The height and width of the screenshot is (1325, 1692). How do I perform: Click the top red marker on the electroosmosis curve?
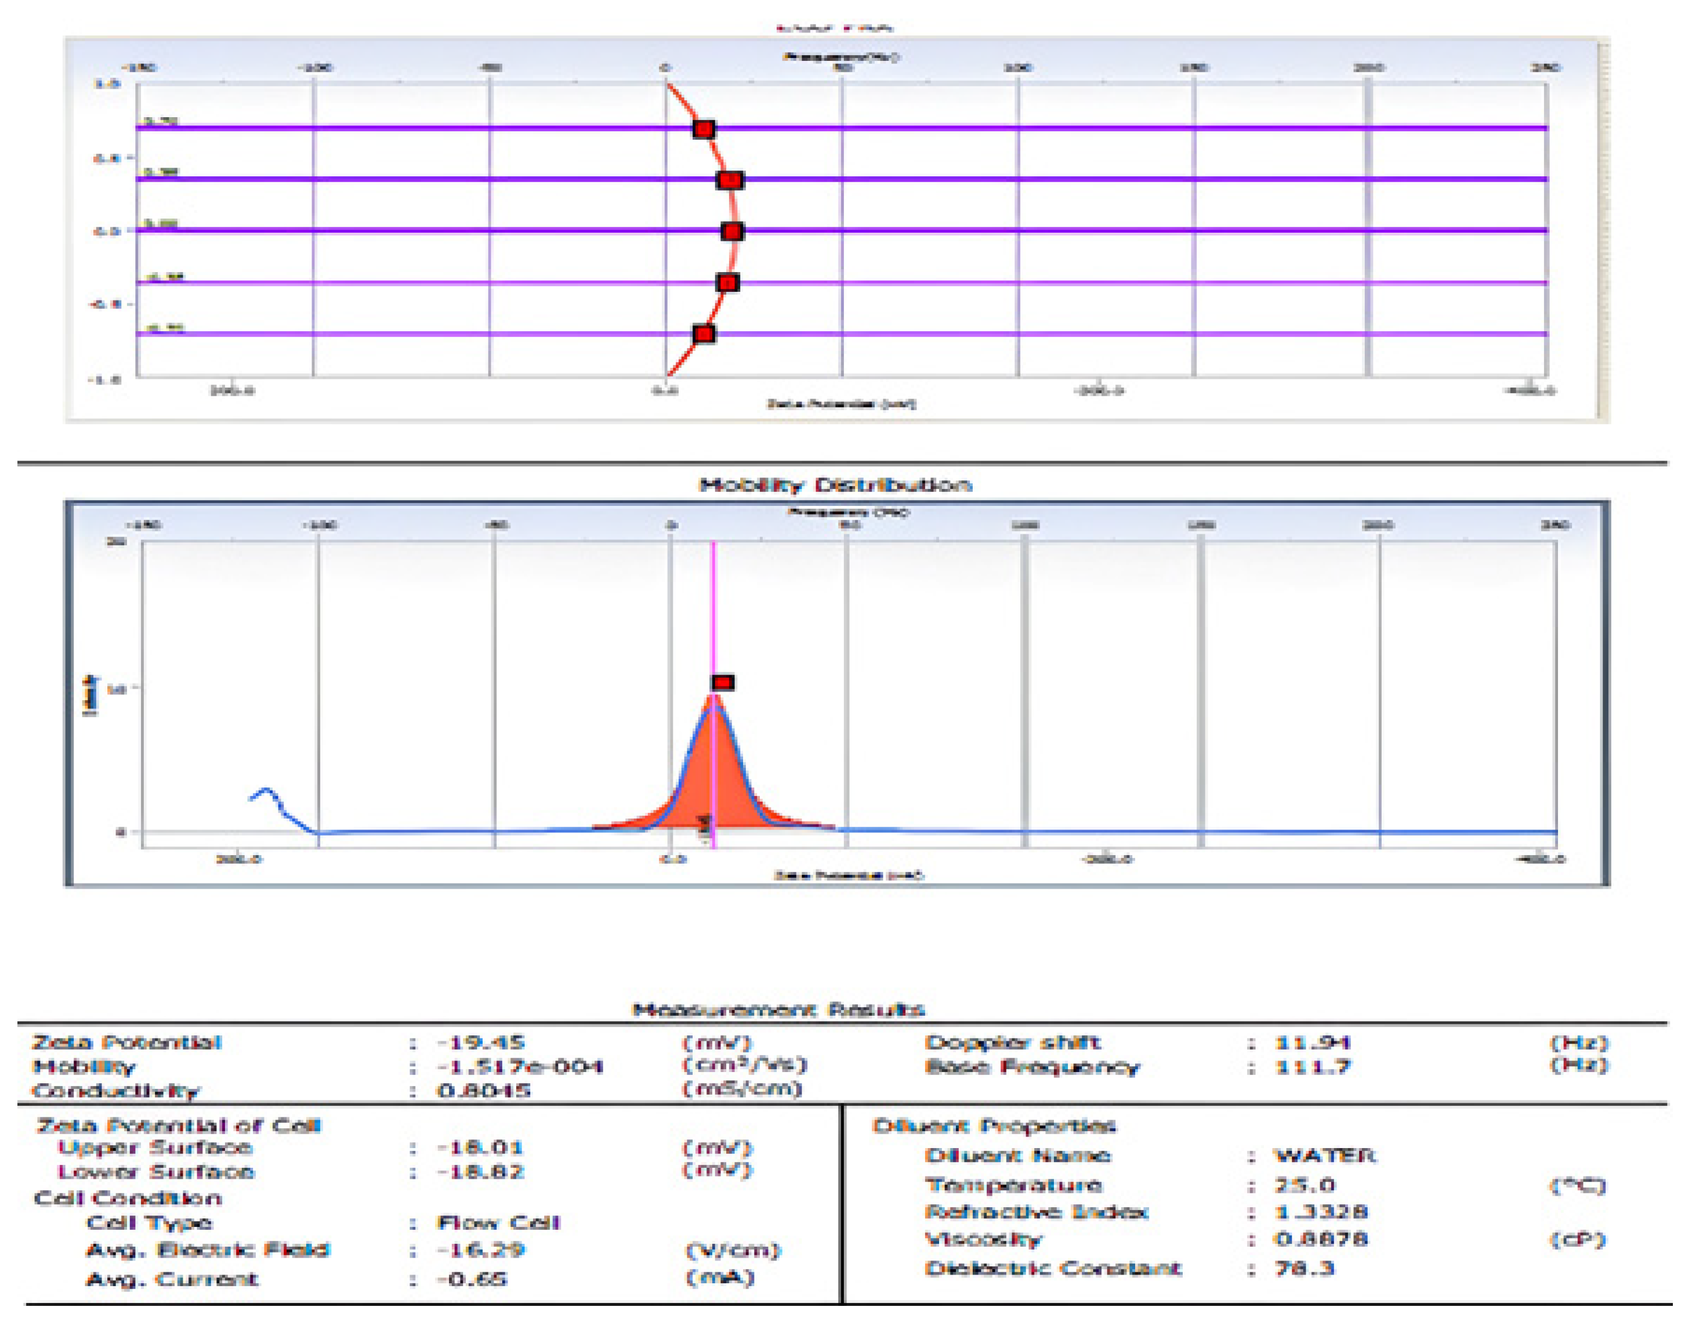tap(704, 129)
